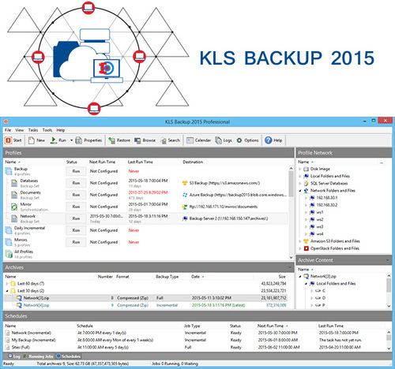The image size is (395, 369).
Task: Open Help from the toolbar
Action: (273, 140)
